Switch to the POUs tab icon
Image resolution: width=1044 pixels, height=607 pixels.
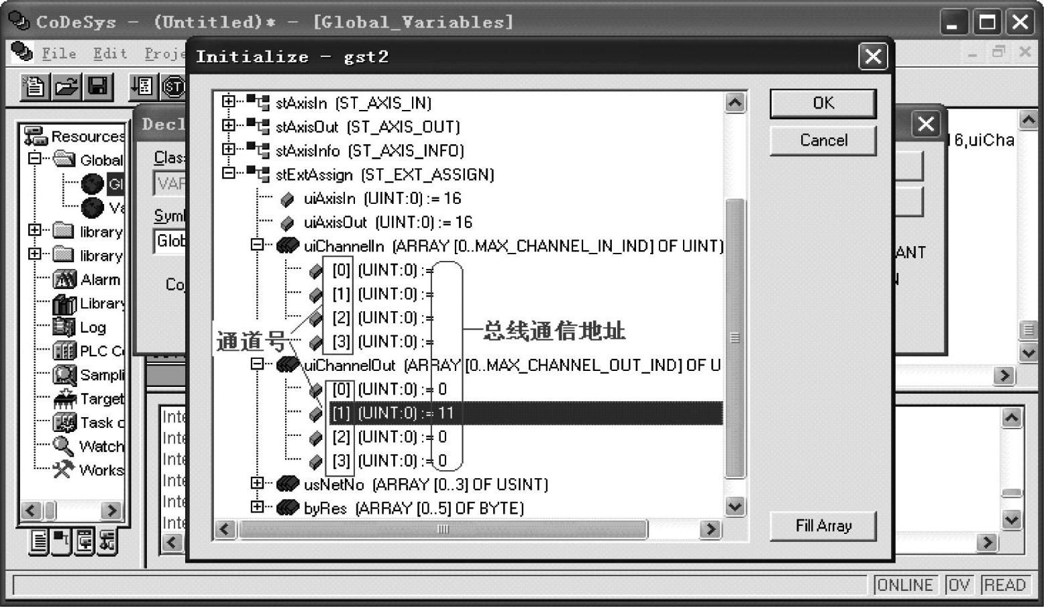tap(39, 541)
